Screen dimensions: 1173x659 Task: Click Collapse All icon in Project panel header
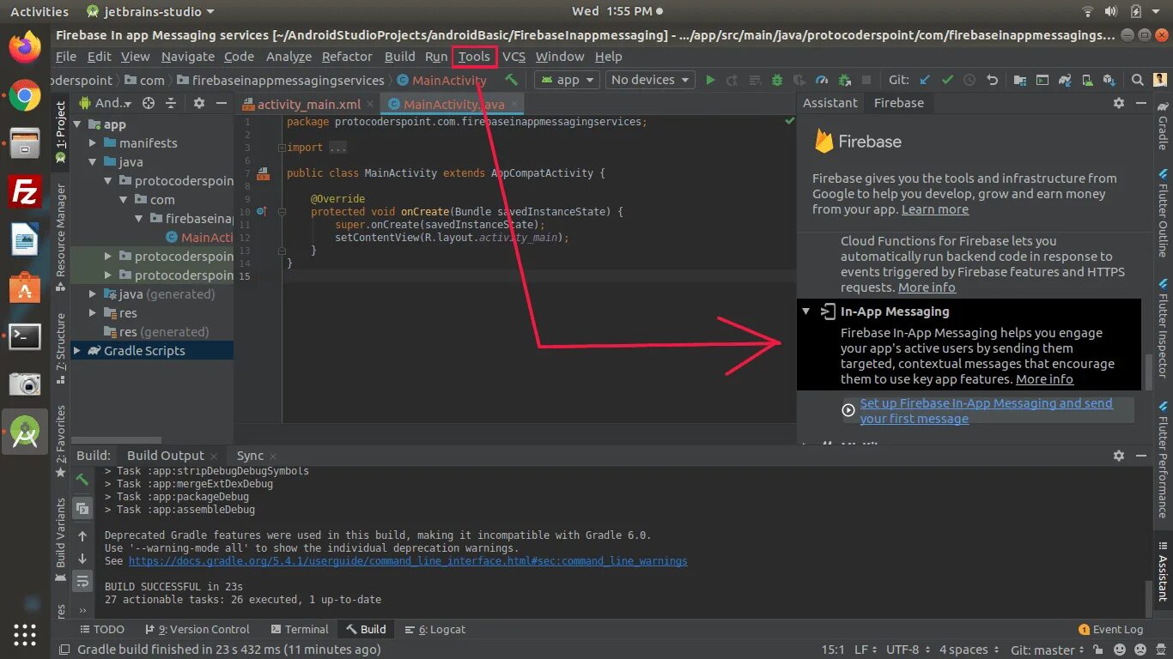coord(170,103)
